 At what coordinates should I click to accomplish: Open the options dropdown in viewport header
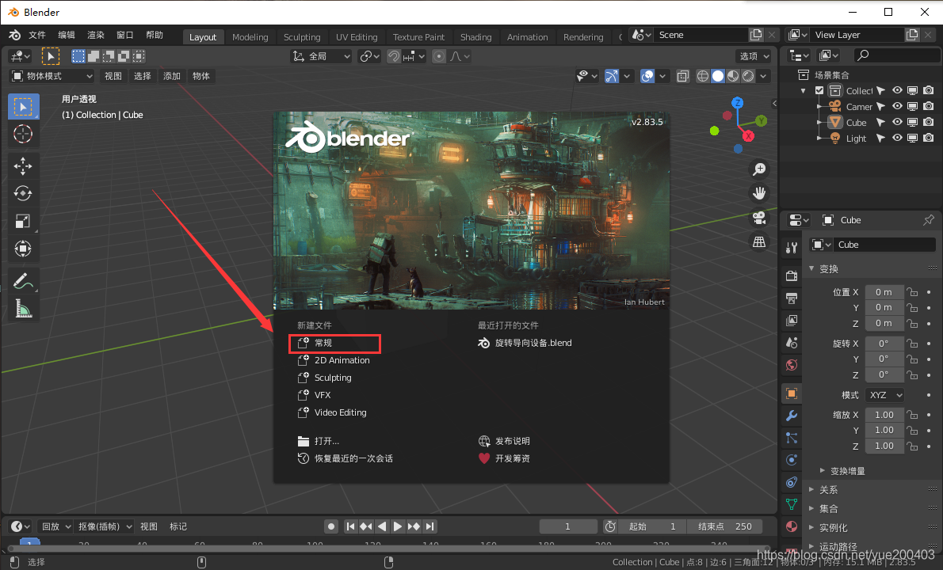click(x=754, y=56)
